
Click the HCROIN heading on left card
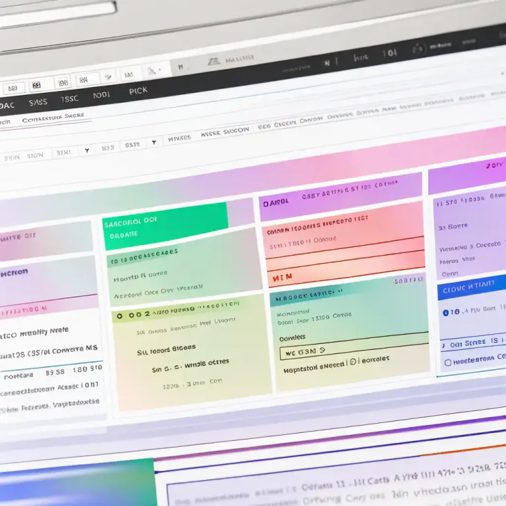[x=14, y=273]
